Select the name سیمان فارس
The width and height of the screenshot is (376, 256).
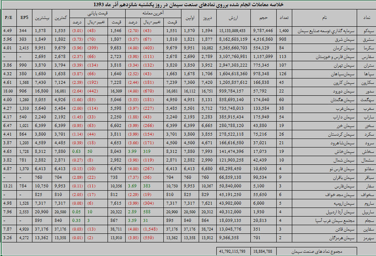pyautogui.click(x=344, y=187)
